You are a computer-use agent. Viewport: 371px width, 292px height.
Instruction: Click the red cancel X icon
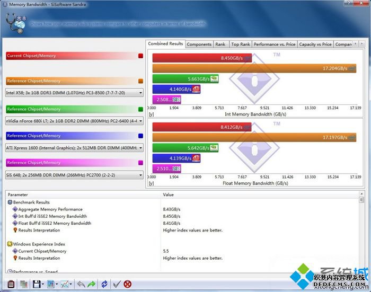click(128, 284)
